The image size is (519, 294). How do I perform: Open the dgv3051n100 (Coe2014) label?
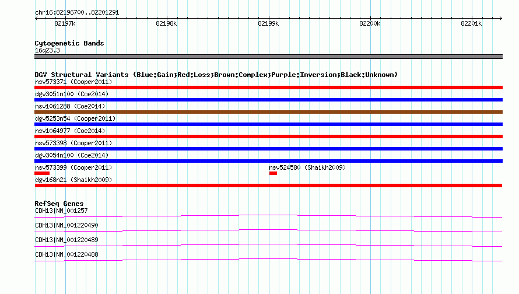coord(72,94)
